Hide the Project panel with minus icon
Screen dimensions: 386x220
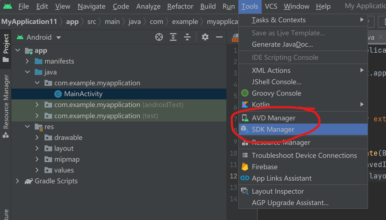point(219,37)
